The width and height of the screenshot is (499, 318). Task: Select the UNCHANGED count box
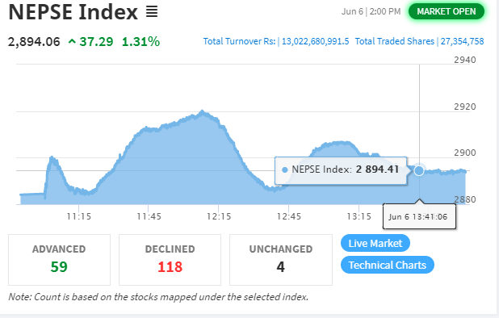[281, 260]
